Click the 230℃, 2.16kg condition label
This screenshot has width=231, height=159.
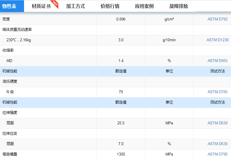[x=19, y=40]
